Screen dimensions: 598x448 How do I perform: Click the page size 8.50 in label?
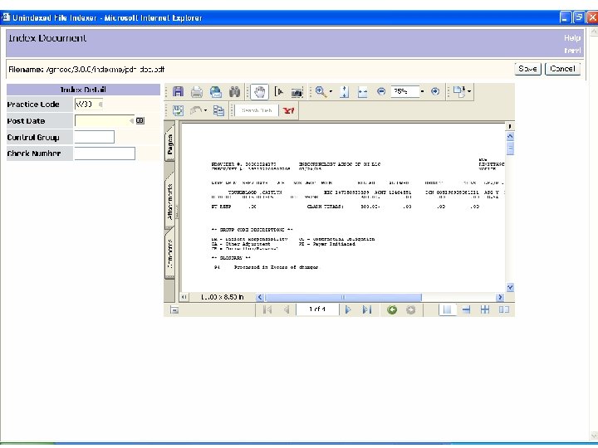223,297
